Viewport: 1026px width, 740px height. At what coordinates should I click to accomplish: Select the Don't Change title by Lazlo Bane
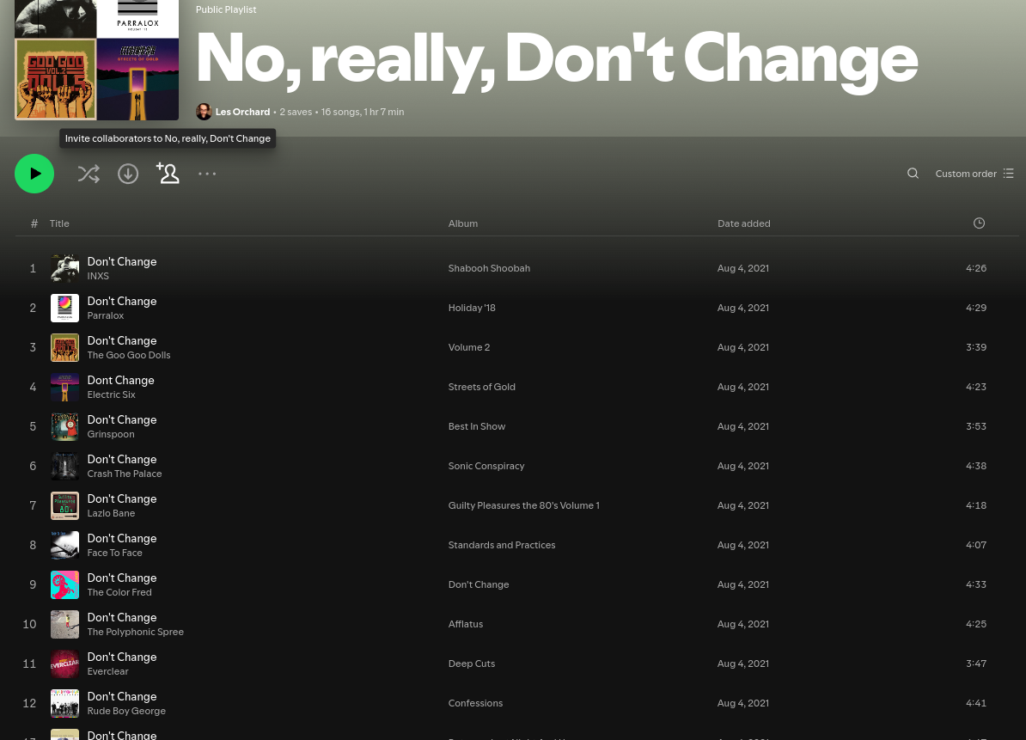(122, 499)
